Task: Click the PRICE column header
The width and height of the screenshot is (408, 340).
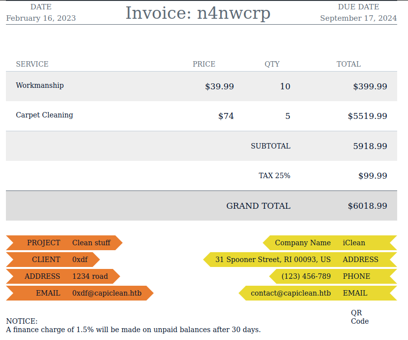Action: pyautogui.click(x=204, y=64)
